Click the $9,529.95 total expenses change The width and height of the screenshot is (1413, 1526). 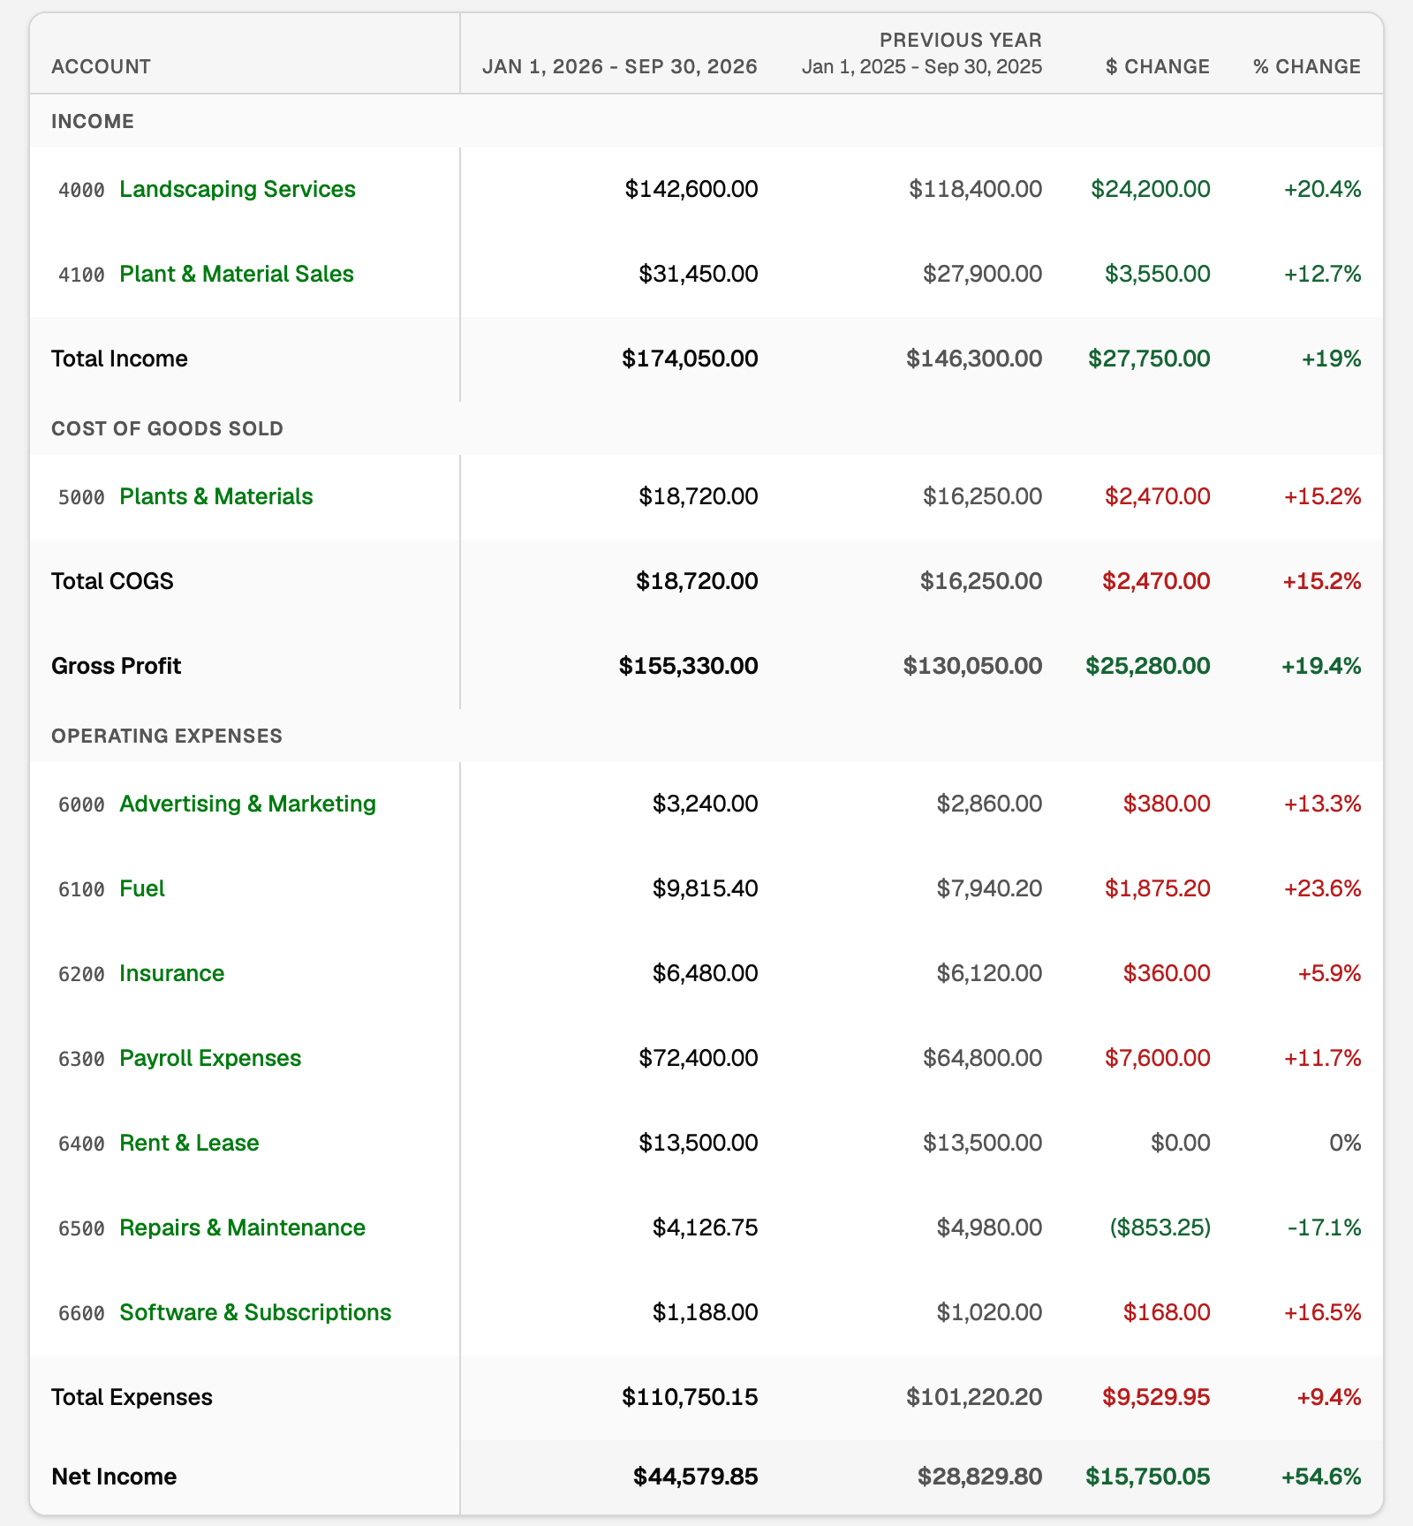coord(1156,1397)
